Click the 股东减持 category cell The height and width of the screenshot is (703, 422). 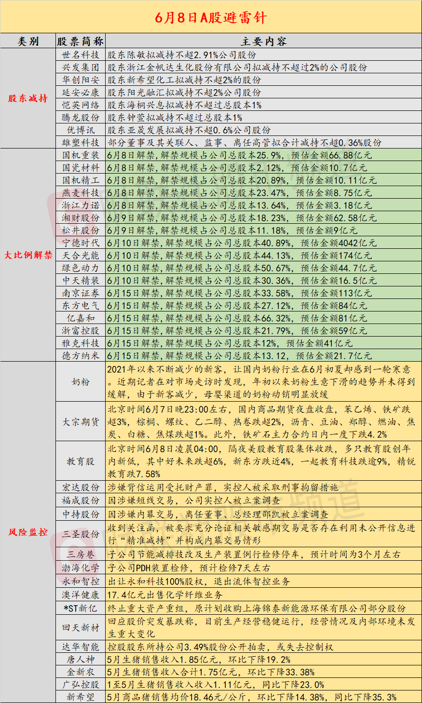[28, 98]
